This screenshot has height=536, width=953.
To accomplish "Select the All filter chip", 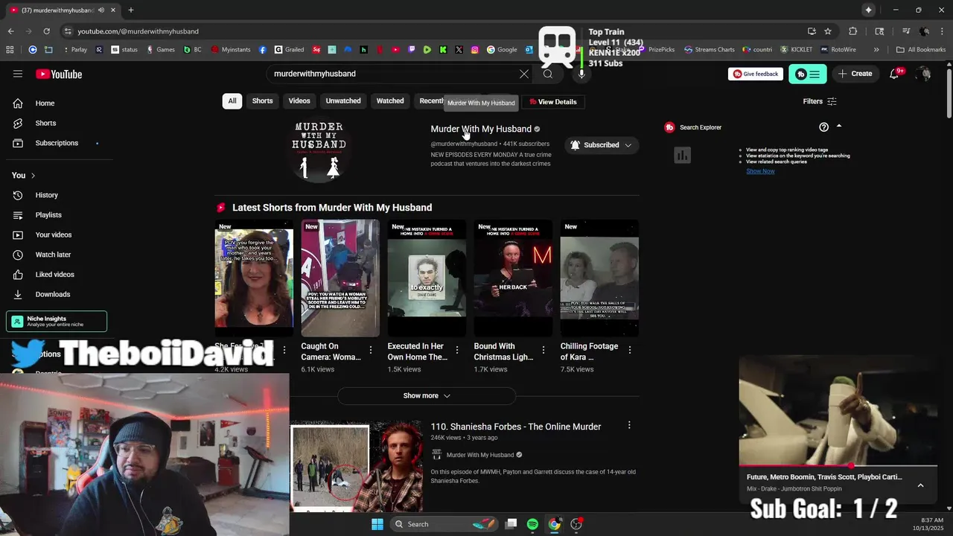I will click(x=232, y=101).
